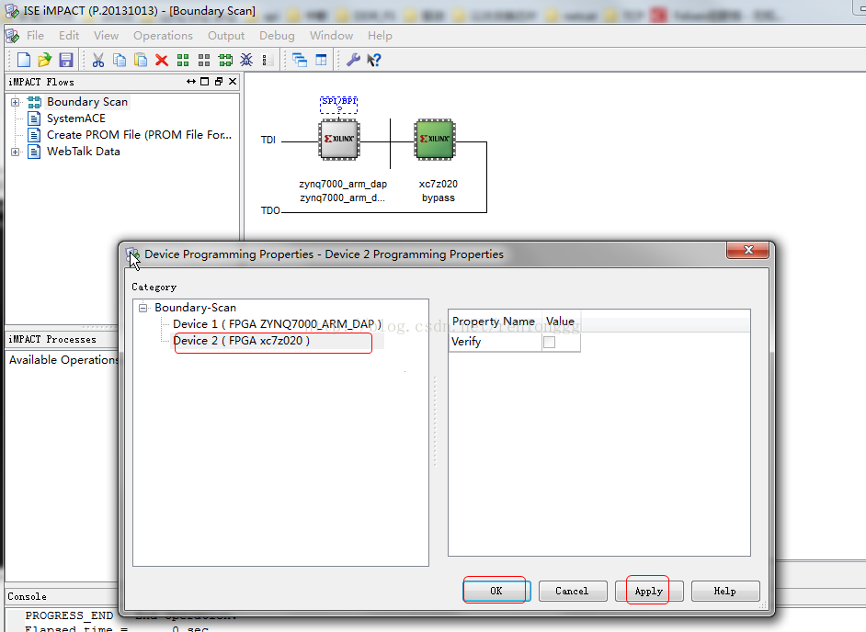Viewport: 866px width, 632px height.
Task: Click the Boundary Scan flow icon
Action: point(34,102)
